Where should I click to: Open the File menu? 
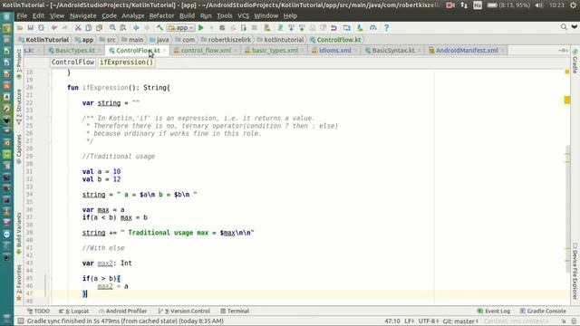click(x=22, y=16)
